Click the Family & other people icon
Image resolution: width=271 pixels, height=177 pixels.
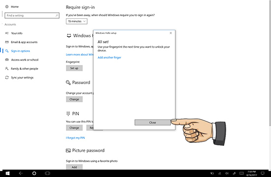point(7,68)
